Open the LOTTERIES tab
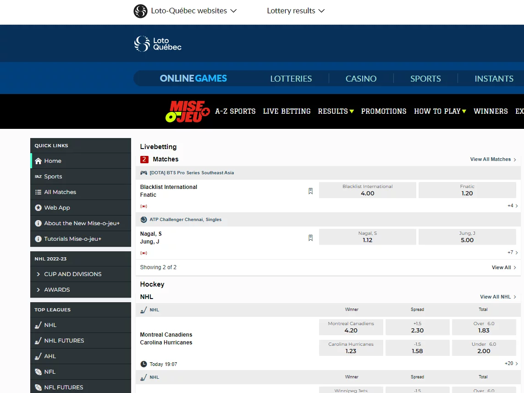Screen dimensions: 524x393 291,78
